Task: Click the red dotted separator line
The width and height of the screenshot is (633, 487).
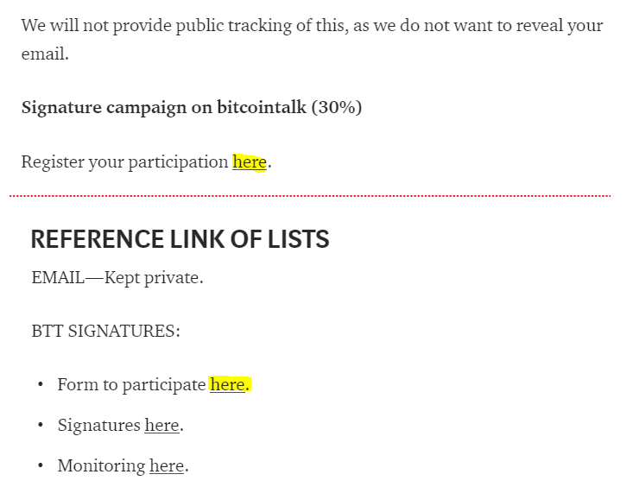Action: coord(310,196)
